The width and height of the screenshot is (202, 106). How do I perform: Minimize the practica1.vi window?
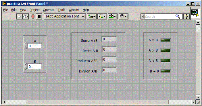click(188, 4)
